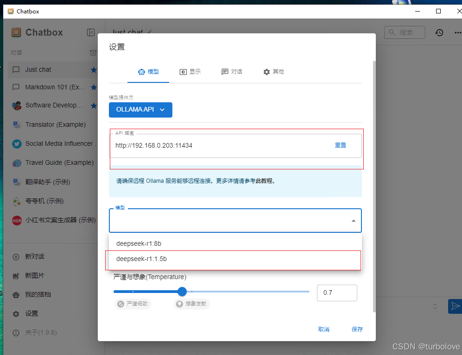Image resolution: width=462 pixels, height=355 pixels.
Task: Switch to the 模型 settings tab
Action: coord(148,72)
